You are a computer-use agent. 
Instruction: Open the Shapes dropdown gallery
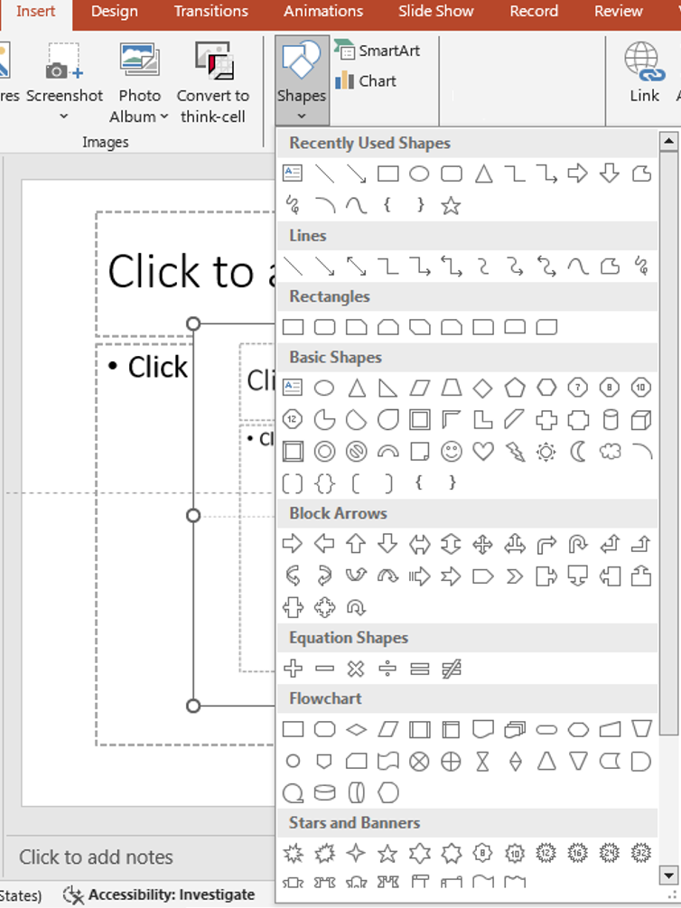click(x=302, y=80)
